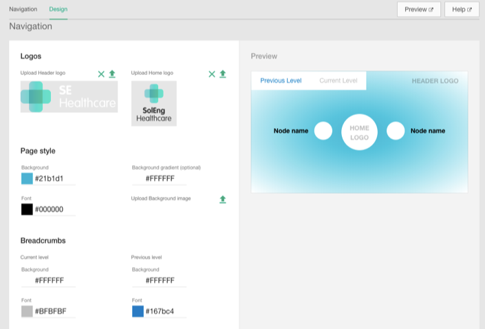Remove the uploaded Header logo

101,74
